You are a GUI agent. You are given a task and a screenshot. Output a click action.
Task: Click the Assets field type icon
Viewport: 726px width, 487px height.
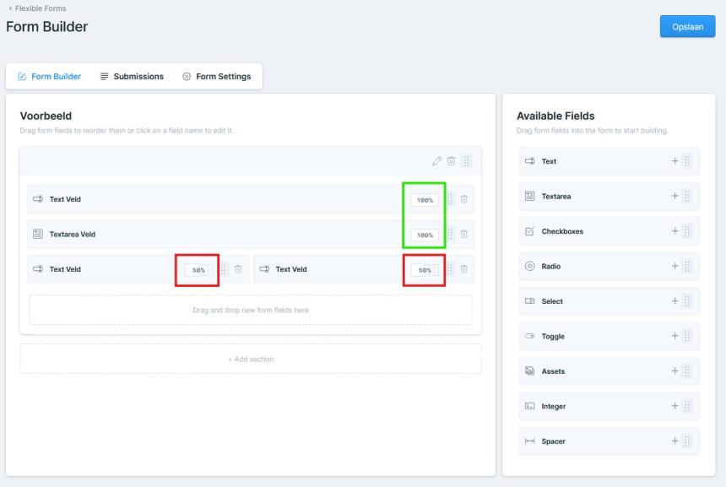pos(529,371)
